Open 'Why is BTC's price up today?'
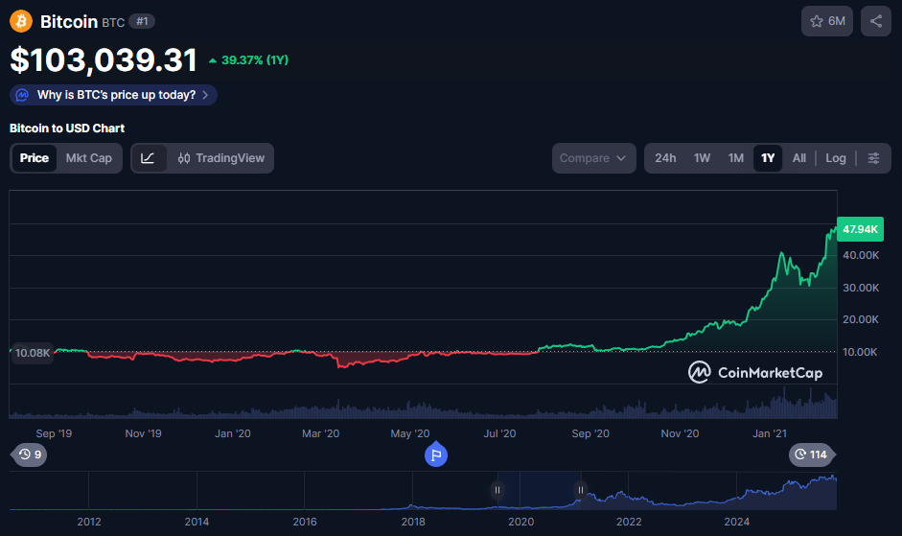This screenshot has width=902, height=536. 113,95
